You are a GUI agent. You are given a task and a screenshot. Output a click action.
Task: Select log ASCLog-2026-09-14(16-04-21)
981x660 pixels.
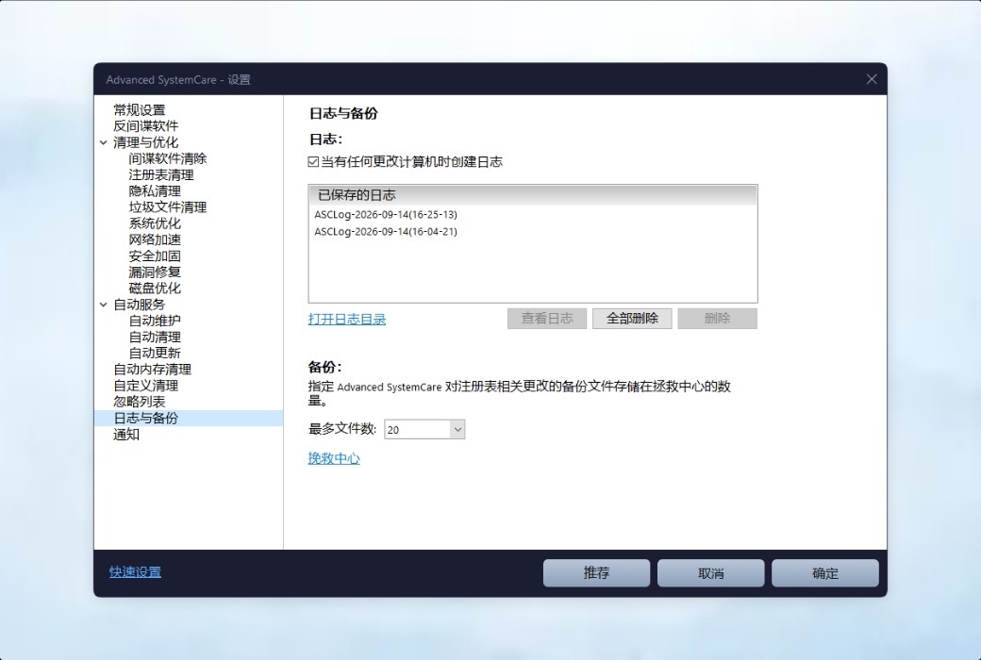[386, 231]
